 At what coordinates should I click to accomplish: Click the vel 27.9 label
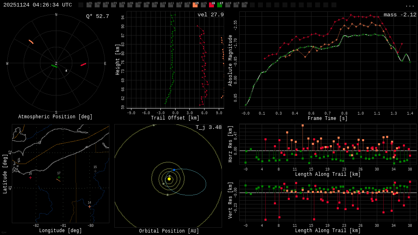[x=210, y=15]
